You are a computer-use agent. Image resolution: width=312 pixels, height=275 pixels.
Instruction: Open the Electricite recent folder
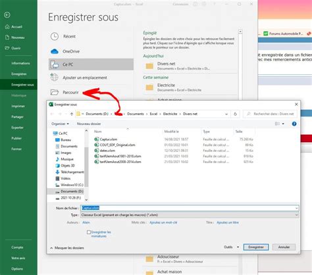pyautogui.click(x=190, y=87)
